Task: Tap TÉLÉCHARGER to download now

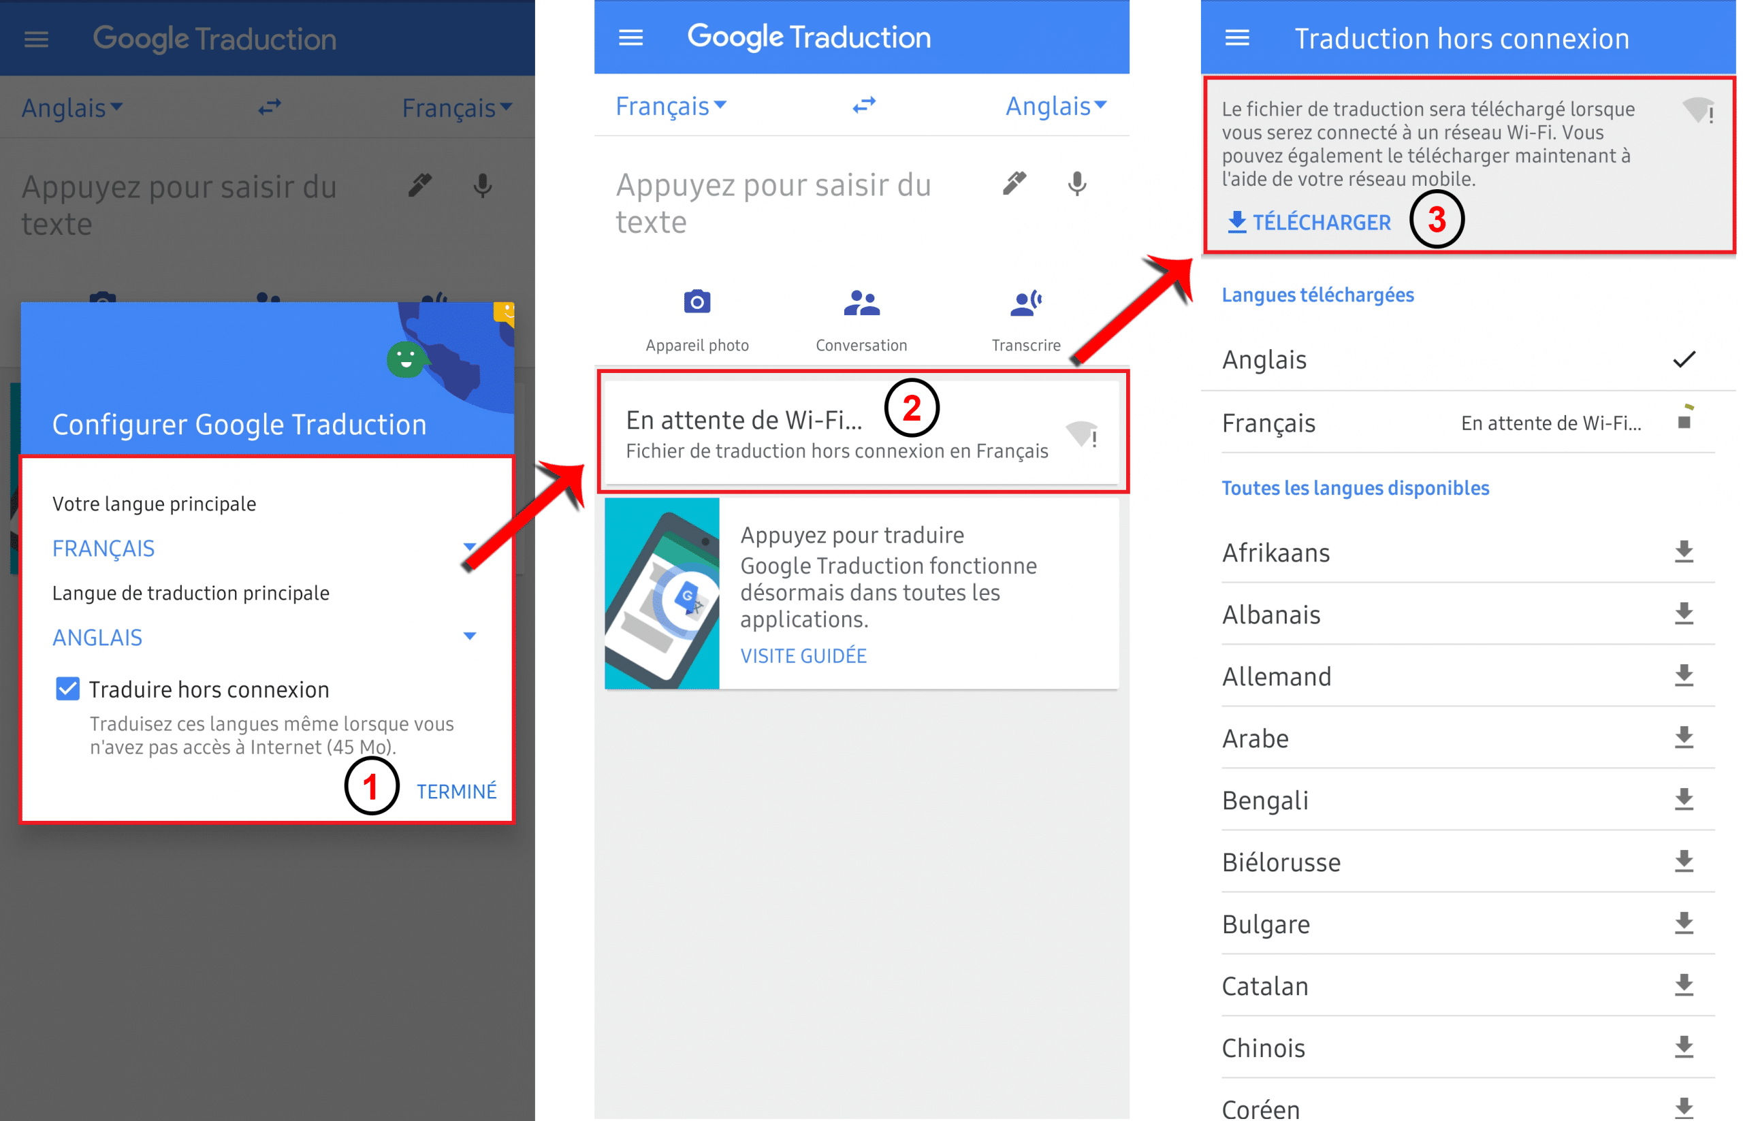Action: (1309, 222)
